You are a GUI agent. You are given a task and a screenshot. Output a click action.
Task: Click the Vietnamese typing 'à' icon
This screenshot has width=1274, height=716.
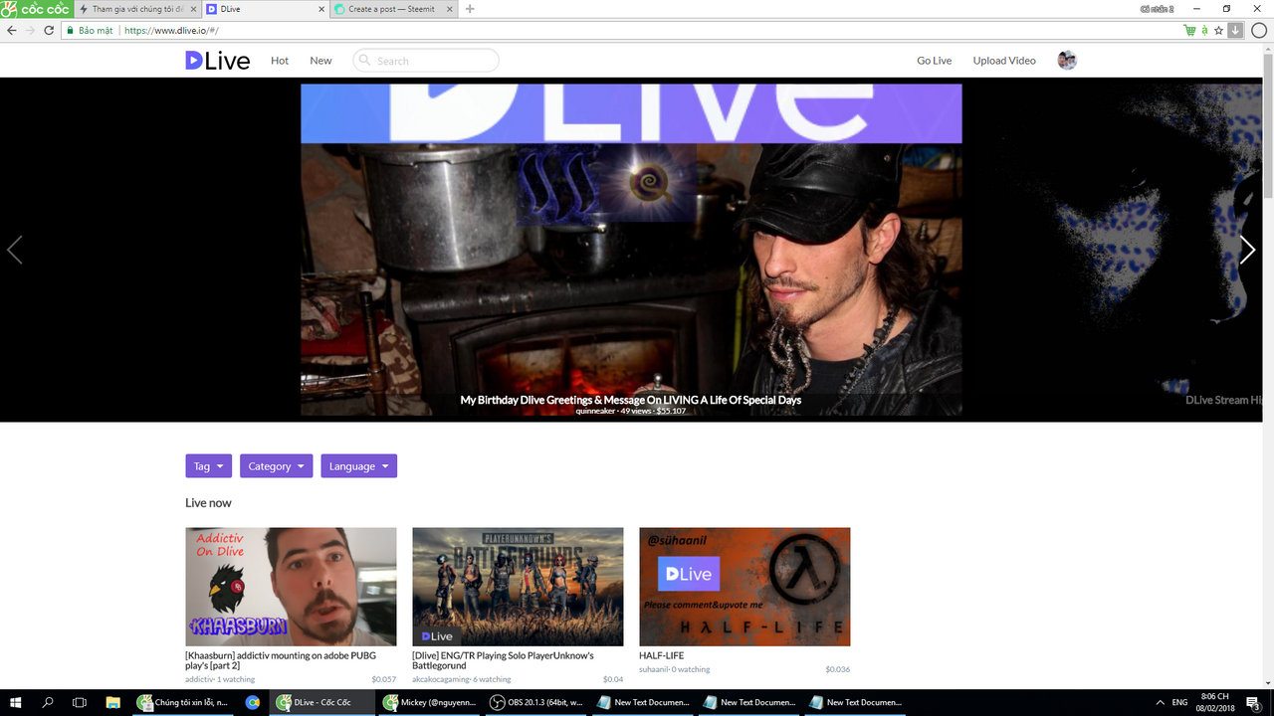point(1204,30)
